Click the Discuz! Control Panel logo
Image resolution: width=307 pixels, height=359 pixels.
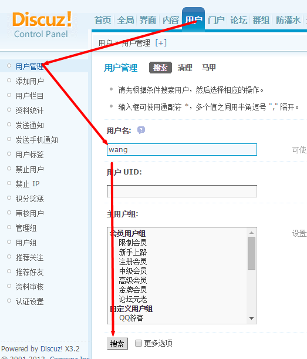42,25
